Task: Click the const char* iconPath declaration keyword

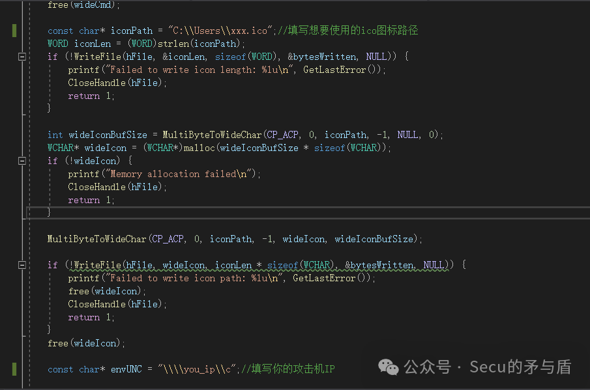Action: click(x=60, y=31)
